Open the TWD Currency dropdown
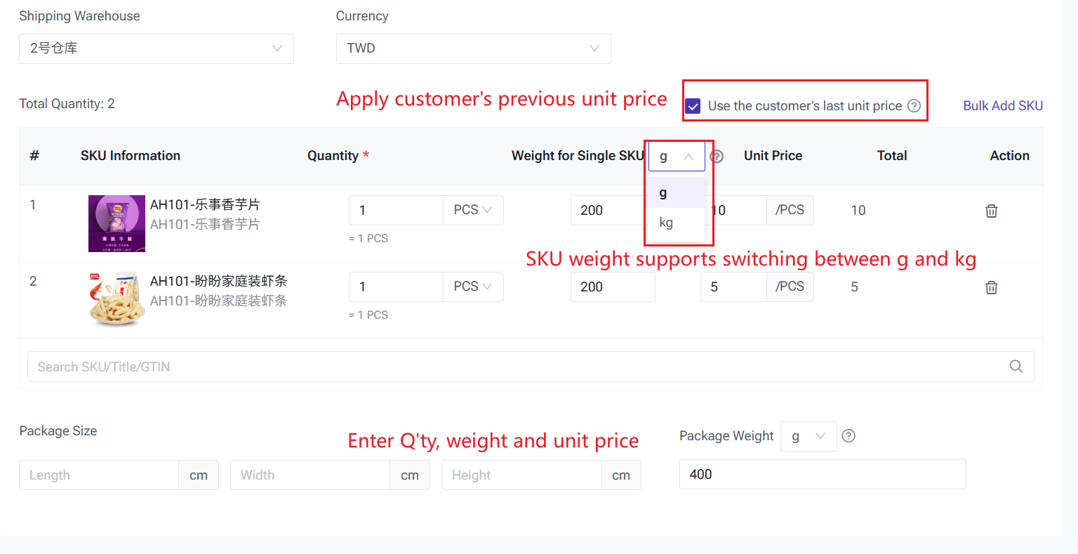This screenshot has height=554, width=1078. (x=473, y=48)
